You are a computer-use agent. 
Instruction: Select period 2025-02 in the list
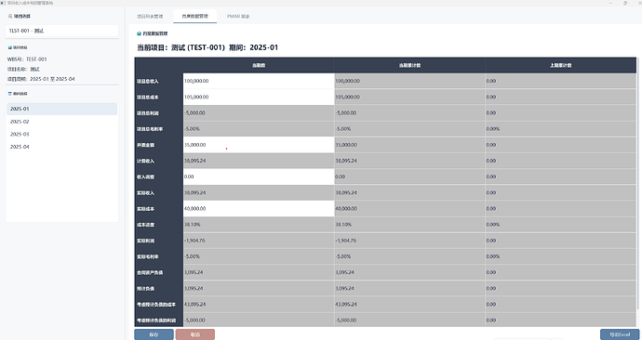61,122
